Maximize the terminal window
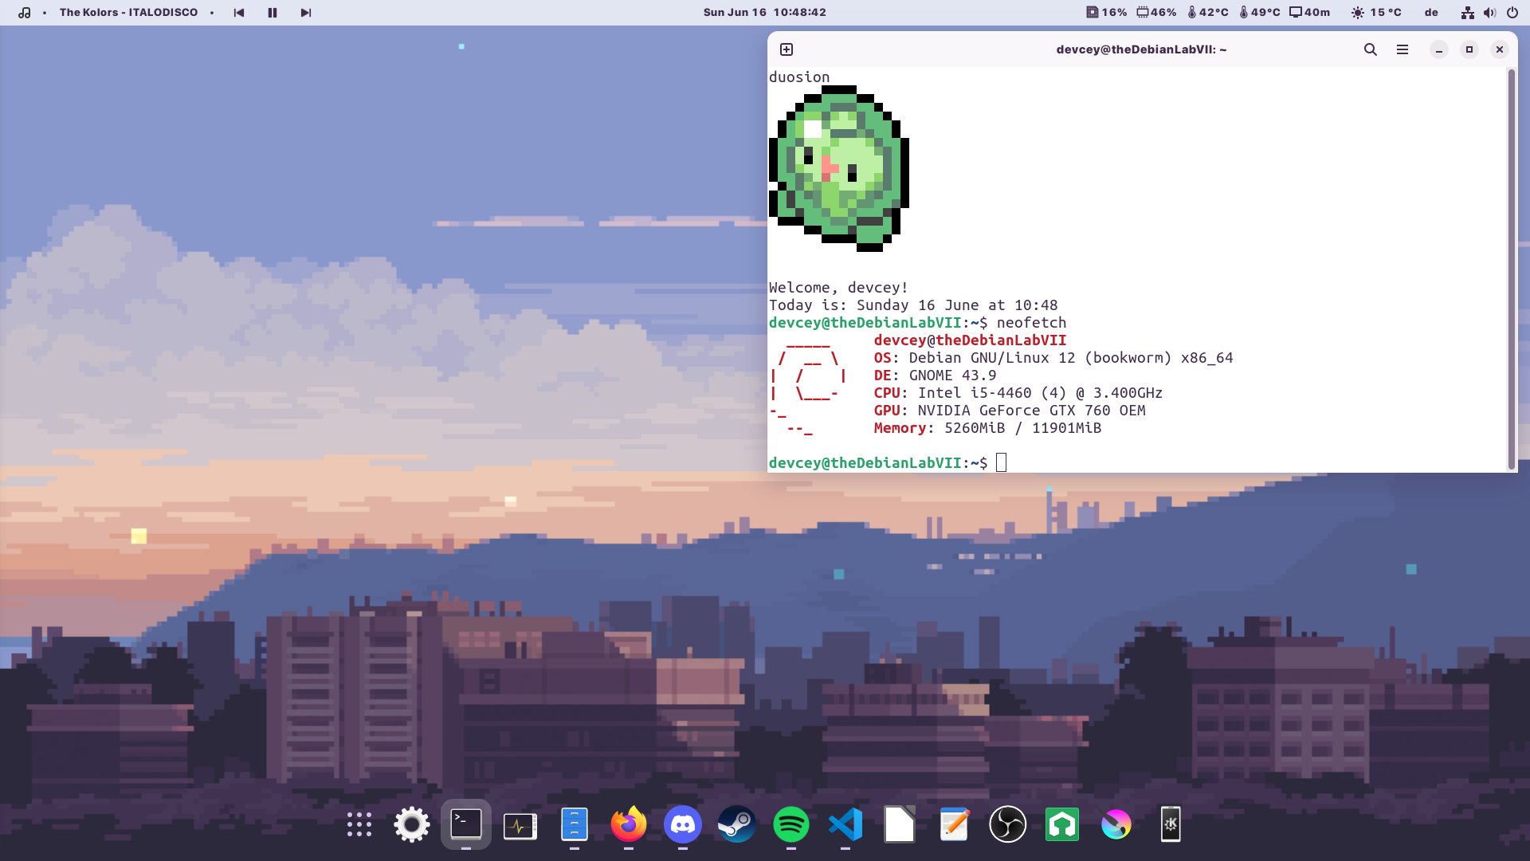The image size is (1530, 861). (1469, 49)
